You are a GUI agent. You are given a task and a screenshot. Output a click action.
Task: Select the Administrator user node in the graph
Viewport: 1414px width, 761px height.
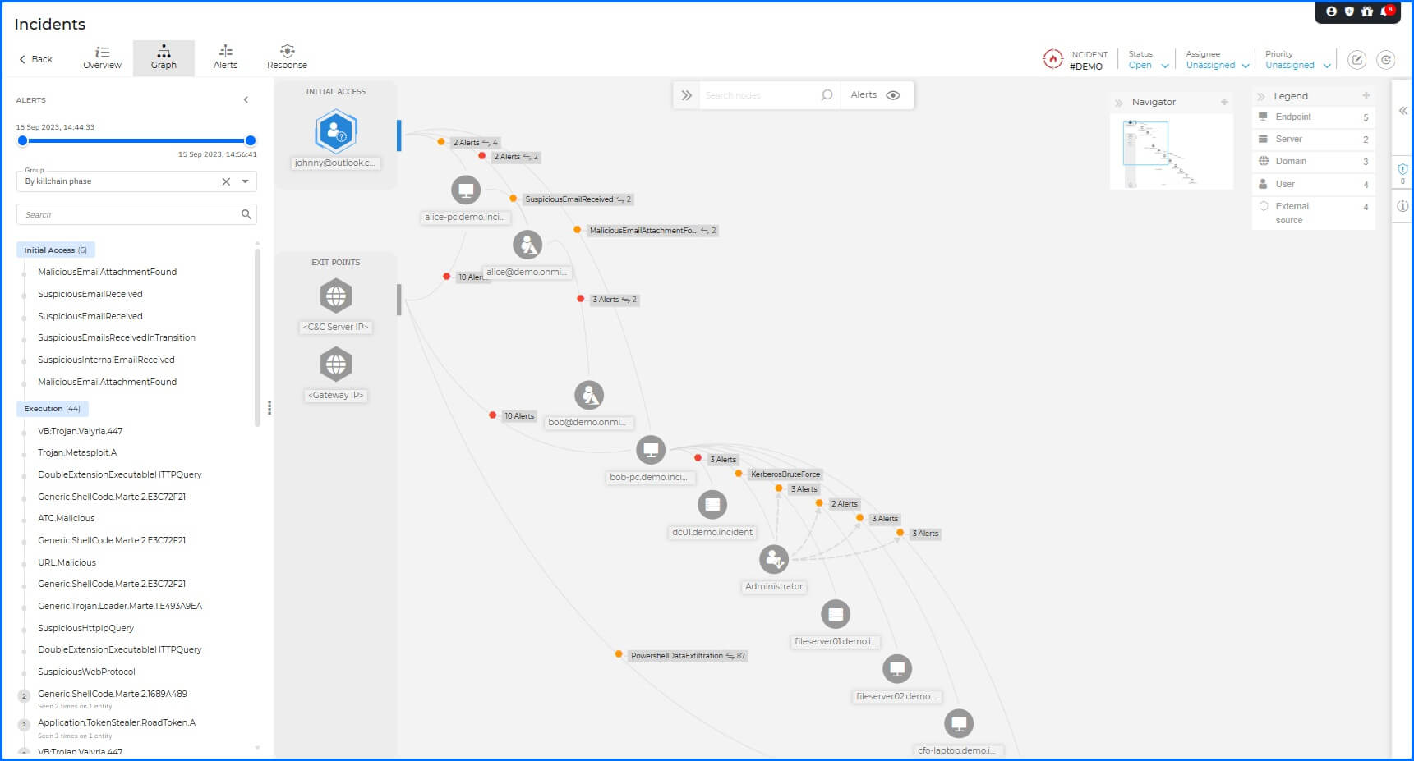pos(773,560)
